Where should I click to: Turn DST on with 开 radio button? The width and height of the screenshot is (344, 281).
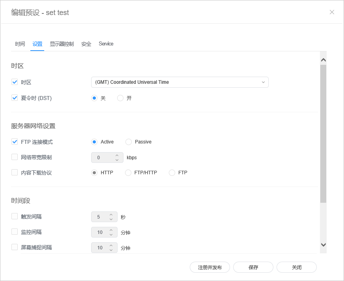(120, 98)
